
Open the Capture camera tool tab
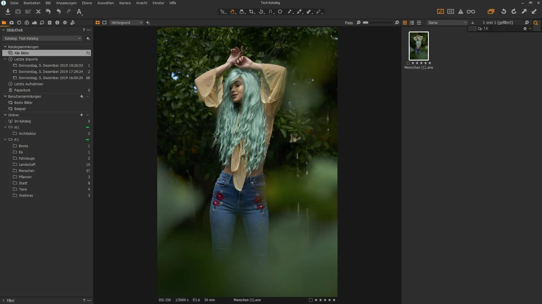[12, 23]
